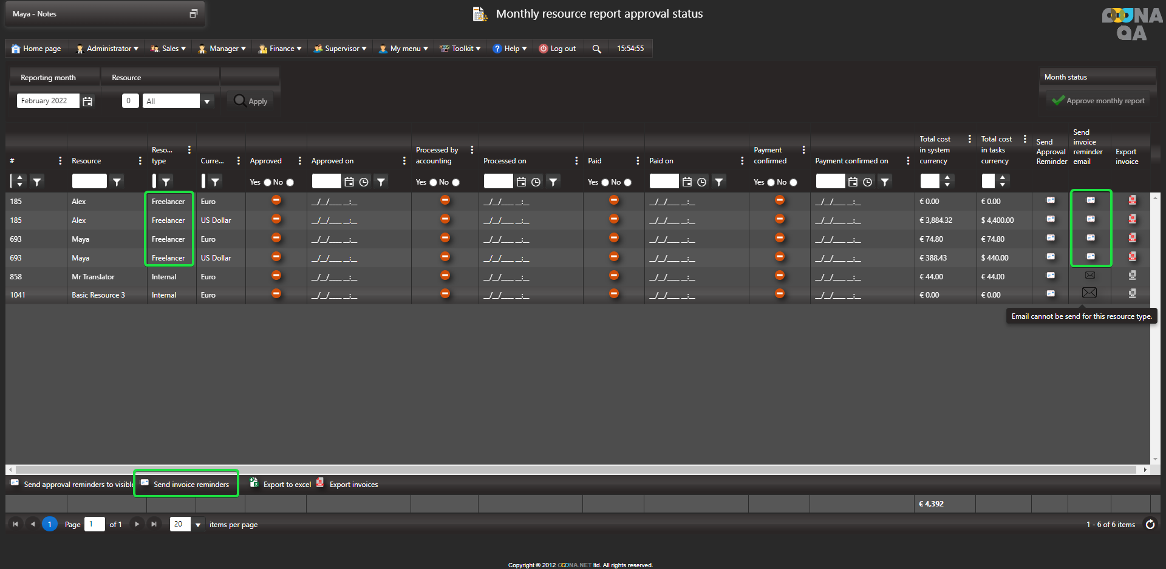Open the Approved on clock time picker
The image size is (1166, 569).
(x=364, y=182)
